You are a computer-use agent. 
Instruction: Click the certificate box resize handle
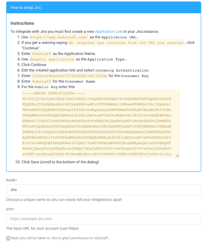click(x=178, y=156)
